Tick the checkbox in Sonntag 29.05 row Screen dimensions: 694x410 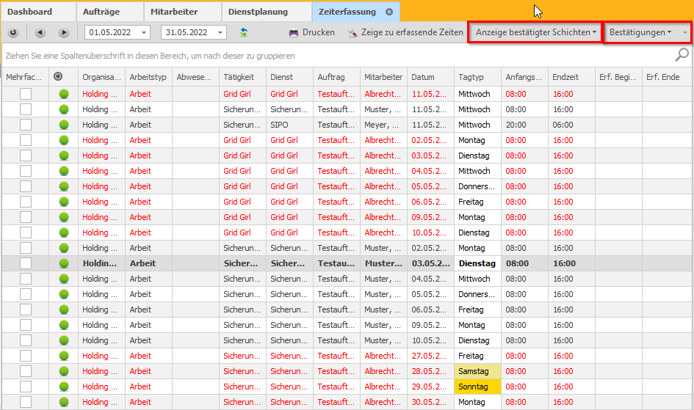coord(26,387)
